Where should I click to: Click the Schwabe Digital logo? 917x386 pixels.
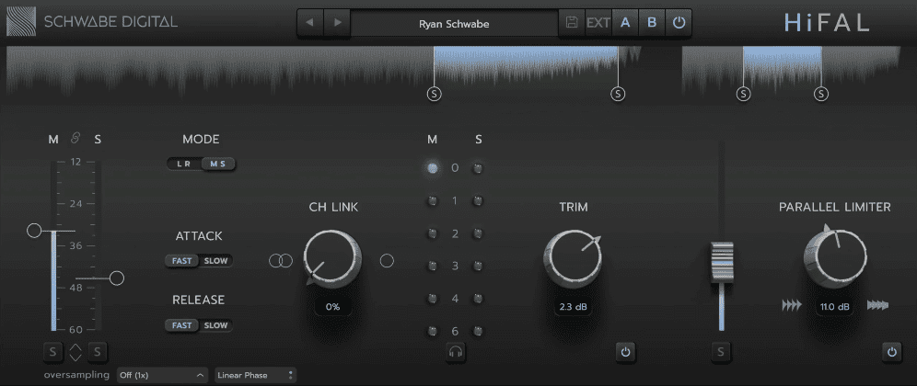point(92,22)
